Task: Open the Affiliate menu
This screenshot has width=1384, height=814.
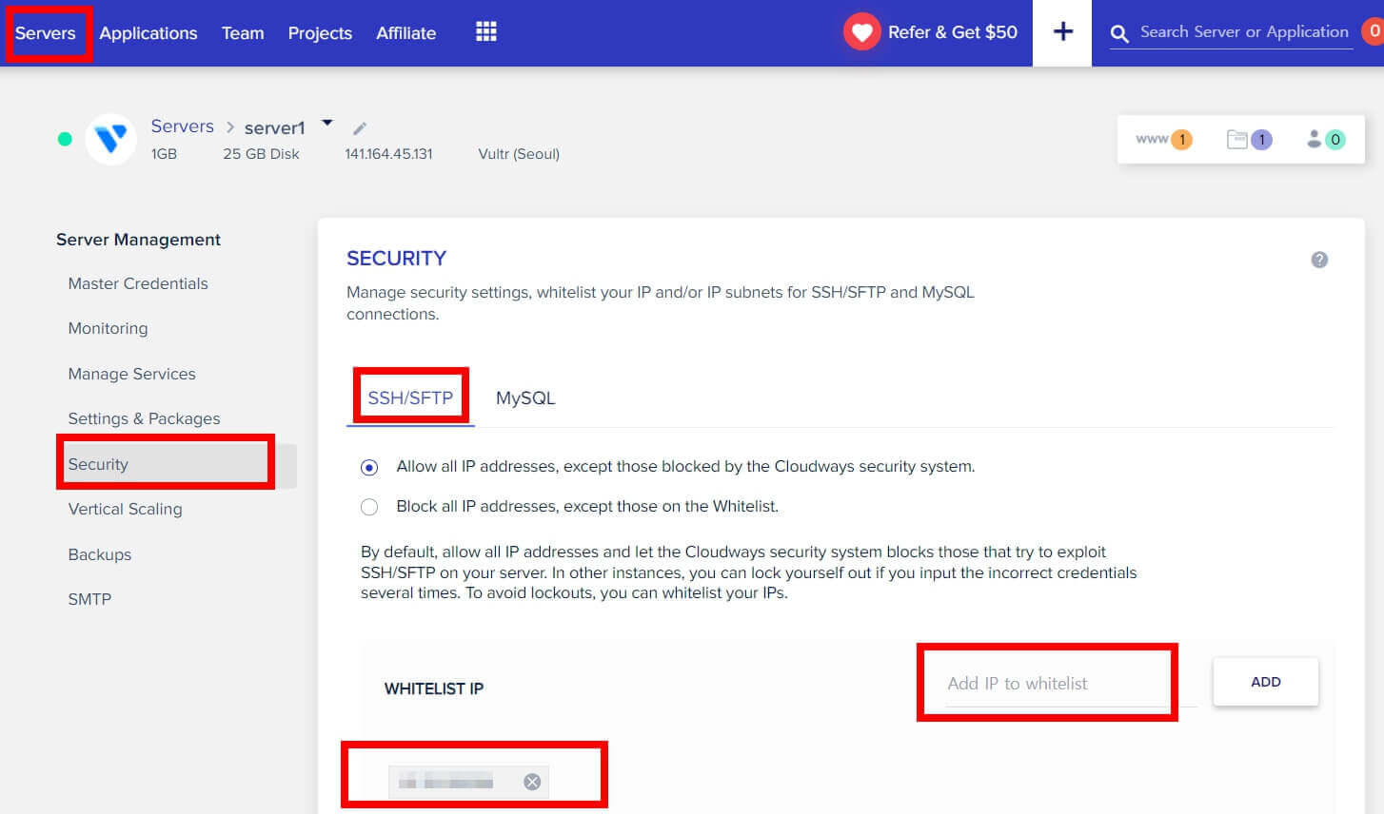Action: [x=406, y=33]
